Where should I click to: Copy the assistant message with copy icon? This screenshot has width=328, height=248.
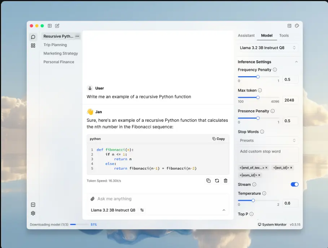pos(208,181)
